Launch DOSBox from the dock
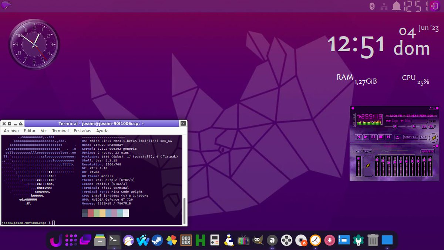 [186, 241]
